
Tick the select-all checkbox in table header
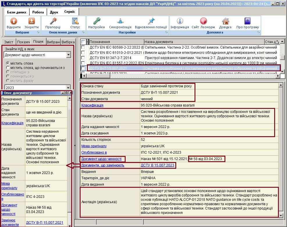(x=83, y=42)
